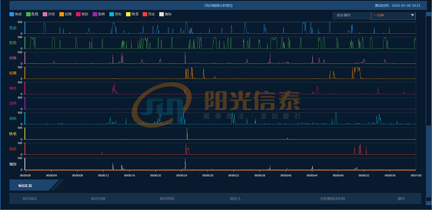Click the 00:00:12 time axis label
Viewport: 432px width, 210px height.
103,175
